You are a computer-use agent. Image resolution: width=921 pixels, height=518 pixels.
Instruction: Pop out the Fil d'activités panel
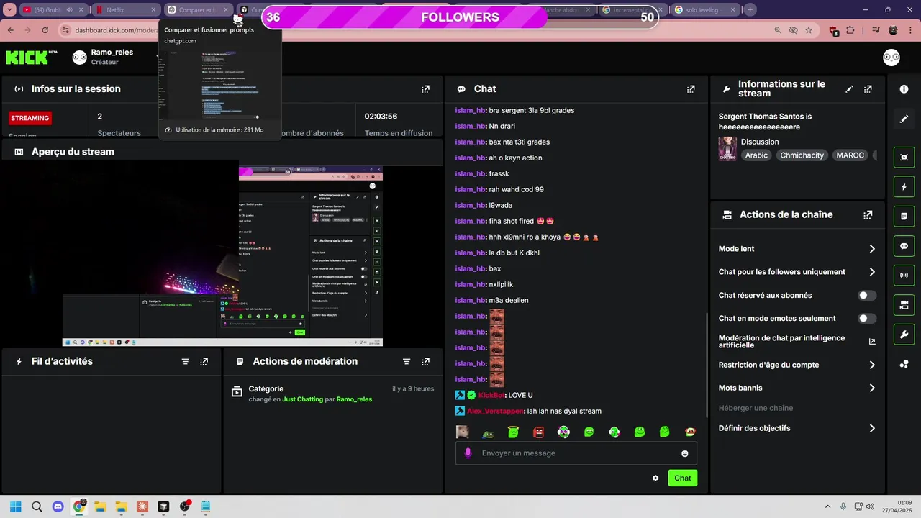pos(204,362)
